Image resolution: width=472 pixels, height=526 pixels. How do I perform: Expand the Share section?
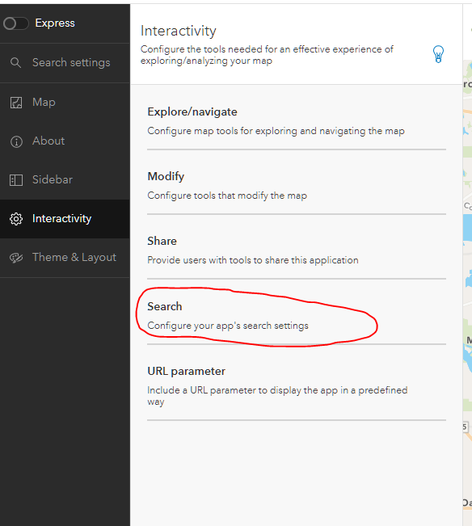[x=297, y=250]
